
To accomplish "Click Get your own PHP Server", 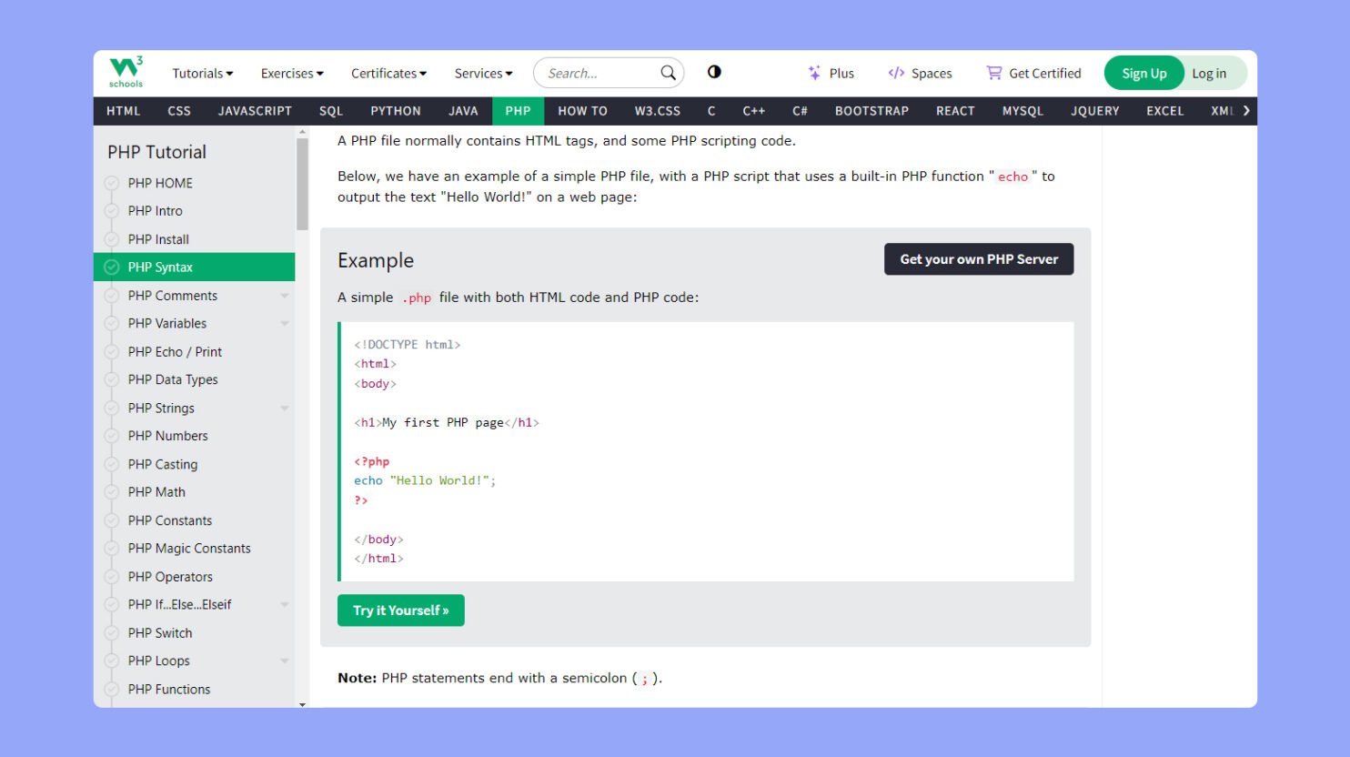I will pos(978,258).
